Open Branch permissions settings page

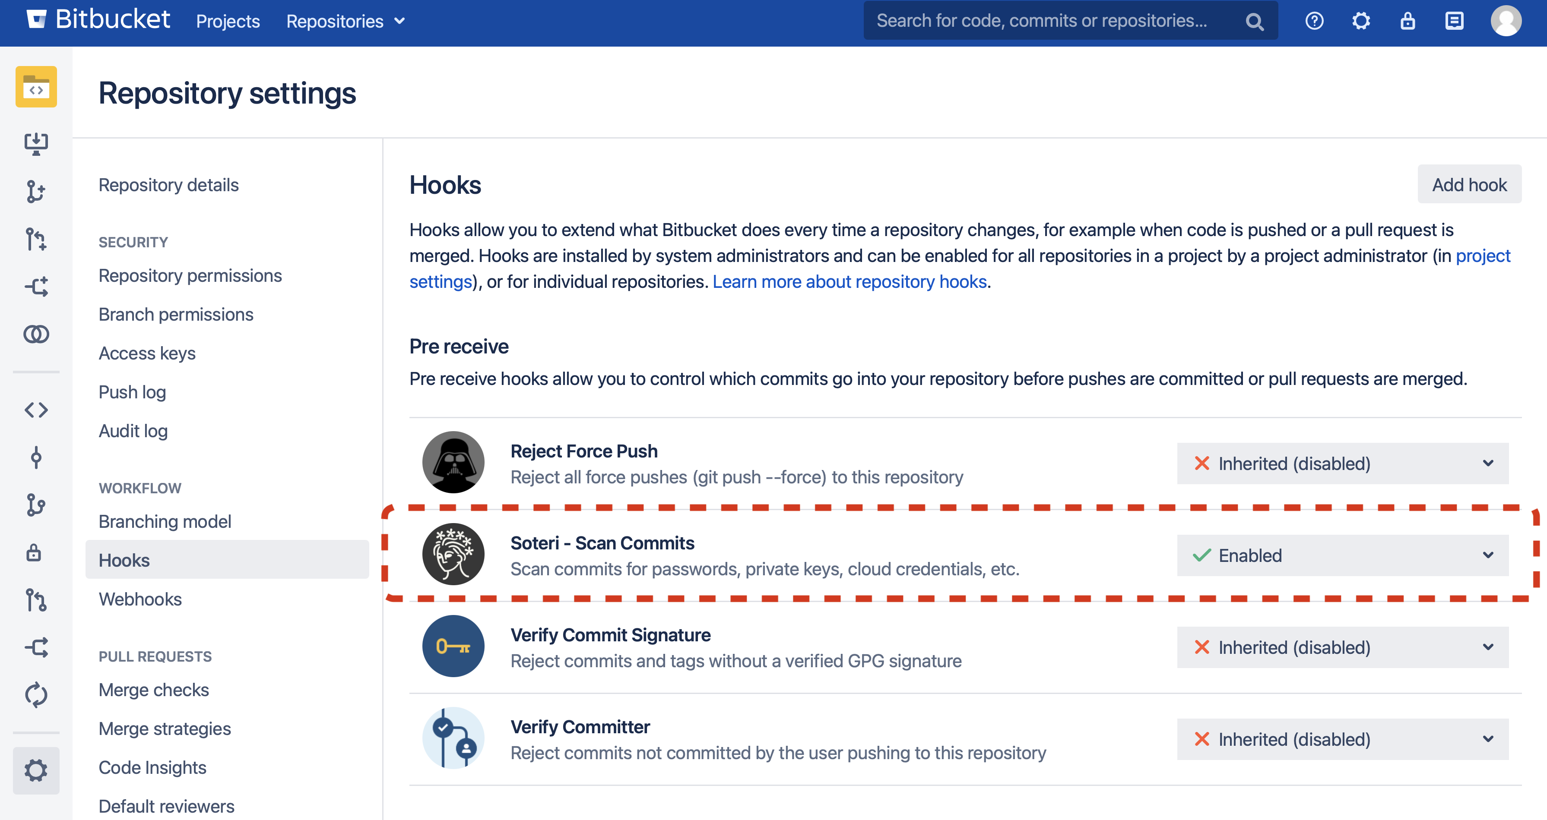(x=176, y=315)
